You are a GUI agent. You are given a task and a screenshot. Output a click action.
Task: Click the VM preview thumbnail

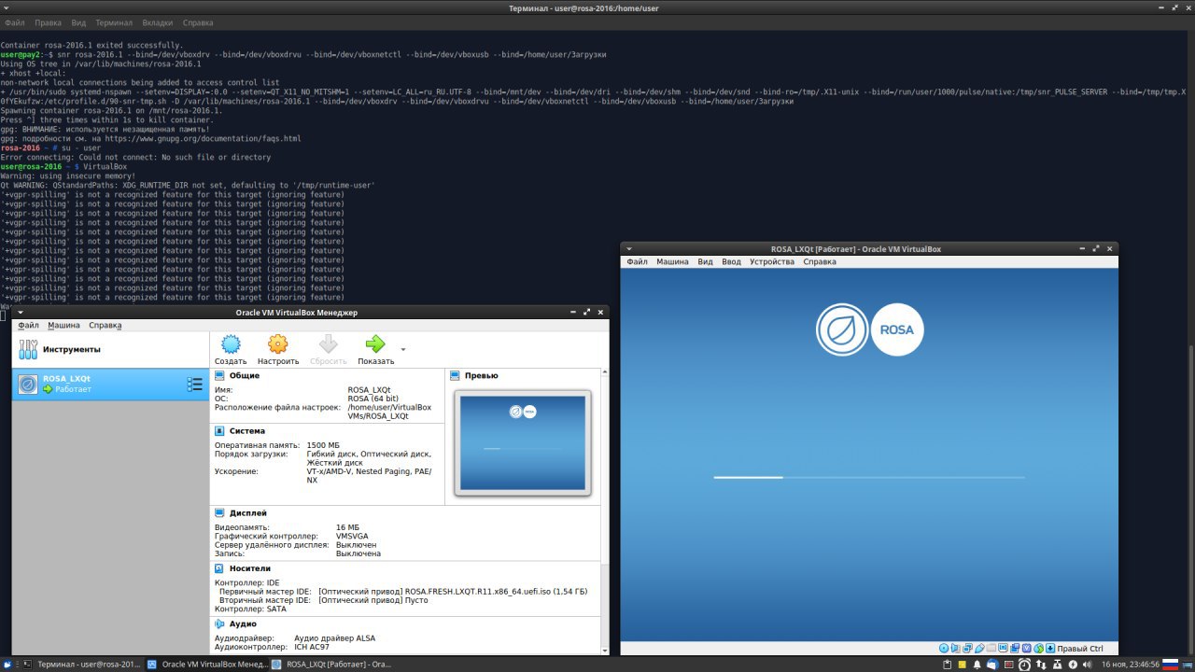pos(522,443)
